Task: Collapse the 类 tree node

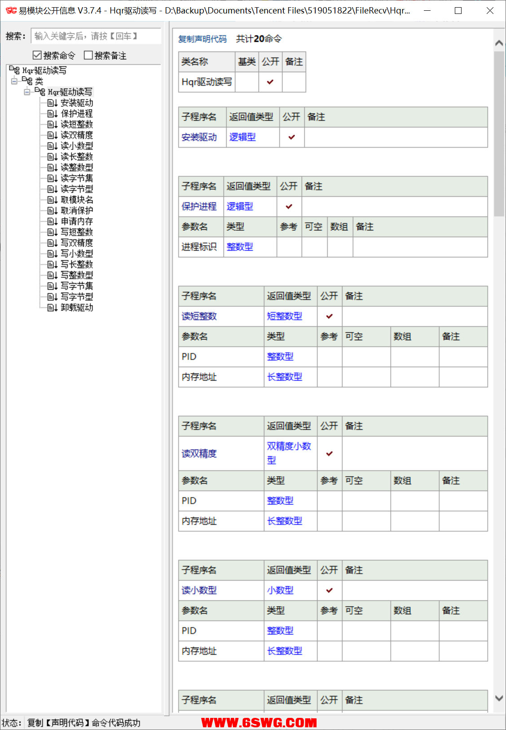Action: (x=14, y=81)
